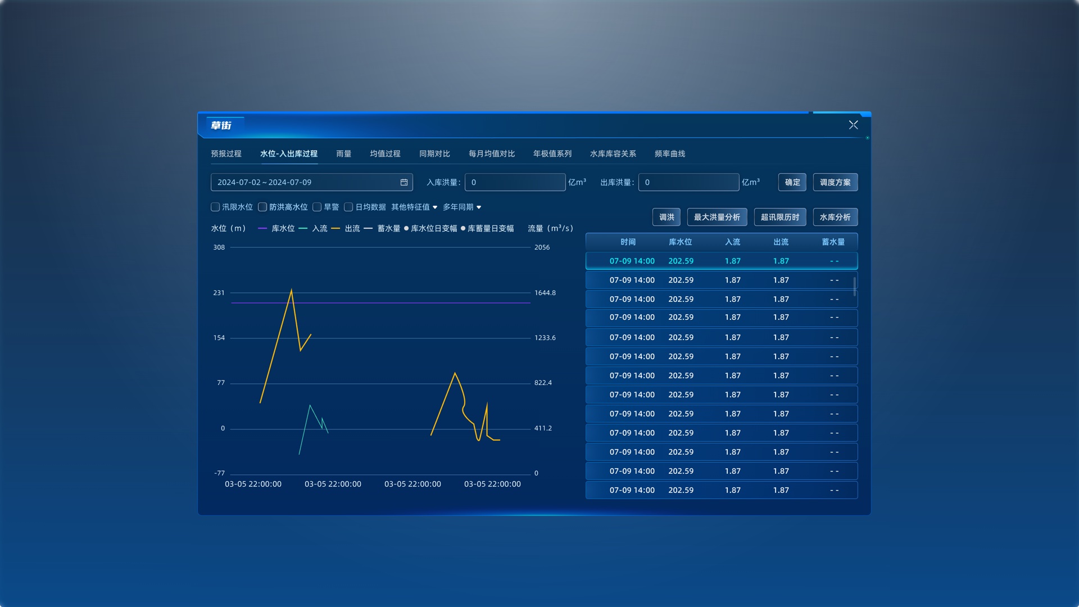The image size is (1079, 607).
Task: Toggle the 入流 teal legend marker
Action: click(303, 229)
